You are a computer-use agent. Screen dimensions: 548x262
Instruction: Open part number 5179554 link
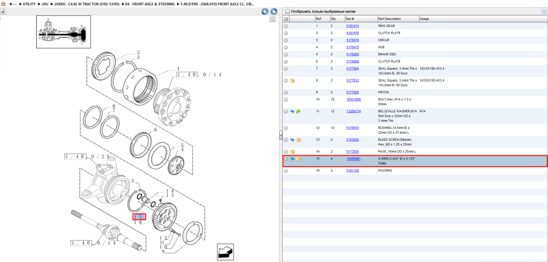pyautogui.click(x=352, y=128)
